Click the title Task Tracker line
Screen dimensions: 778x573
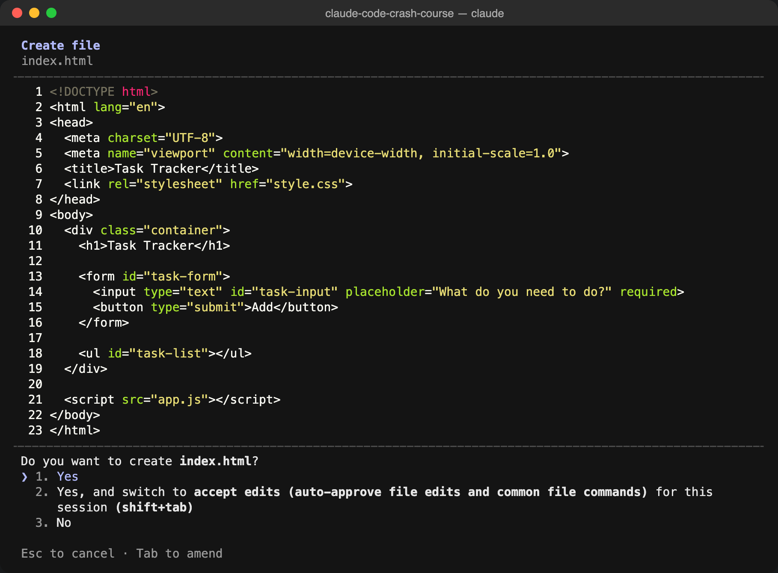click(x=161, y=168)
